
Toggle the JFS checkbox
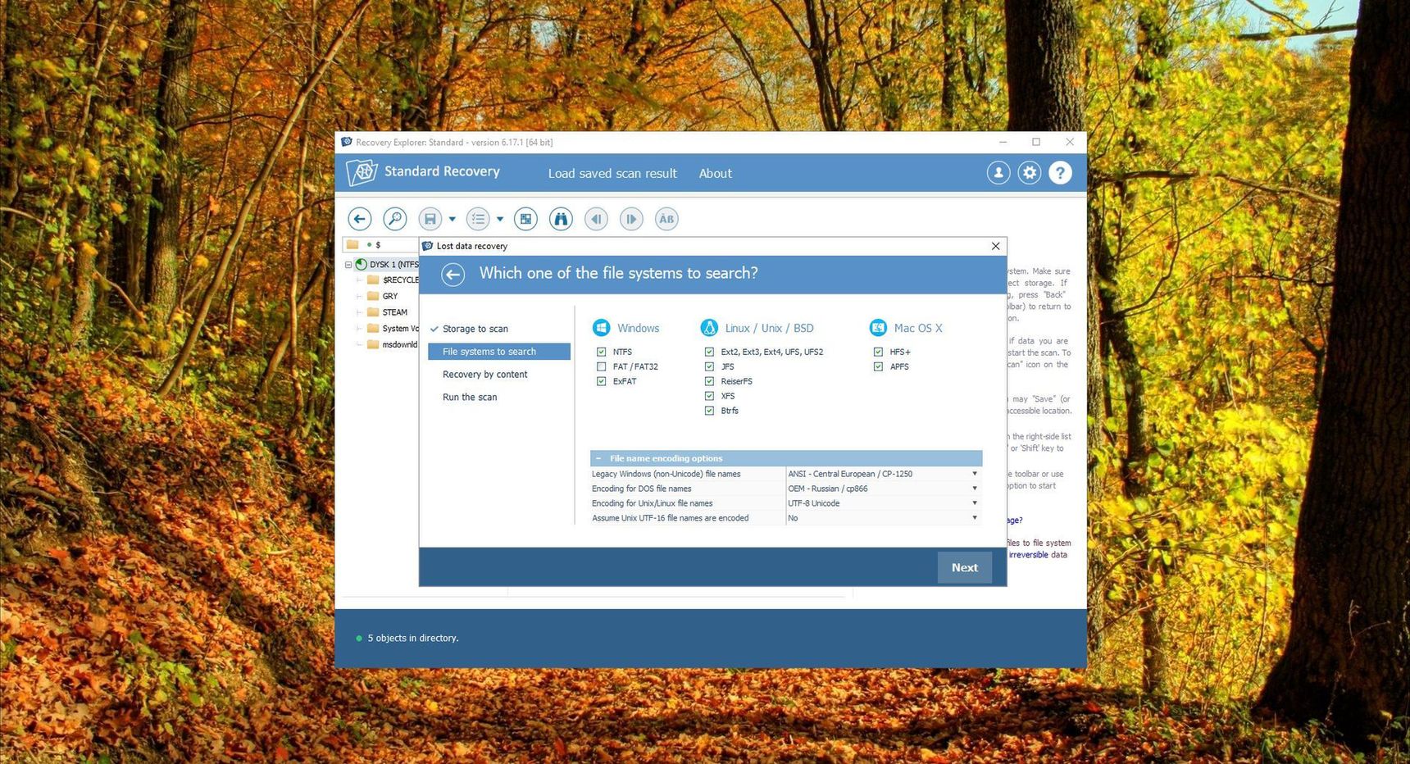pos(709,366)
